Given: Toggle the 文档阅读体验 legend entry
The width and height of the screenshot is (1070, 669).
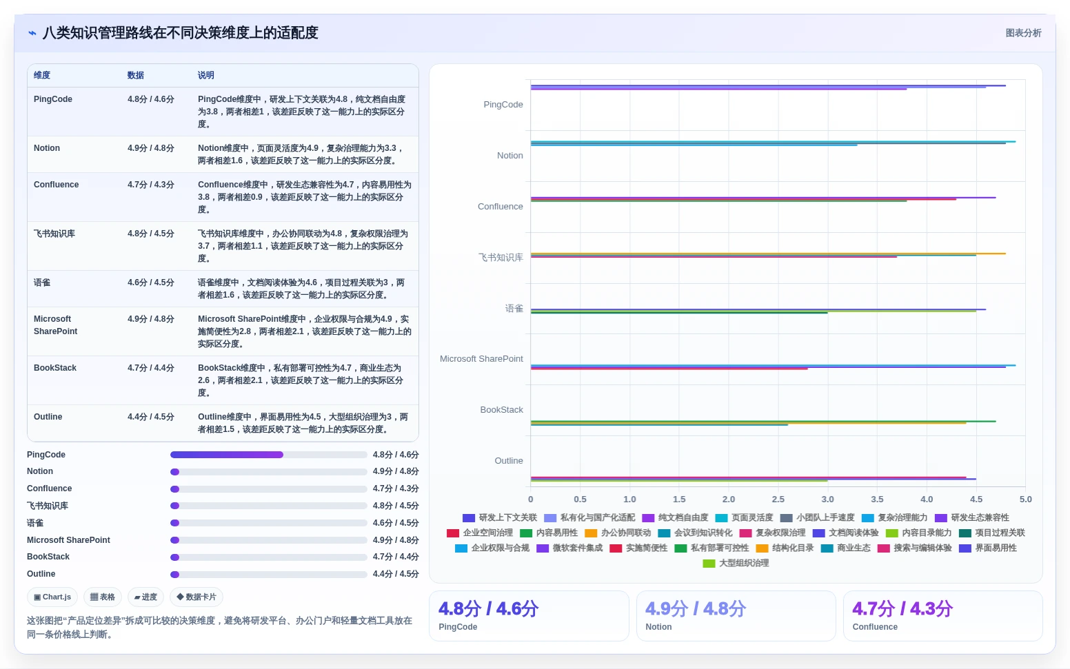Looking at the screenshot, I should pos(845,533).
